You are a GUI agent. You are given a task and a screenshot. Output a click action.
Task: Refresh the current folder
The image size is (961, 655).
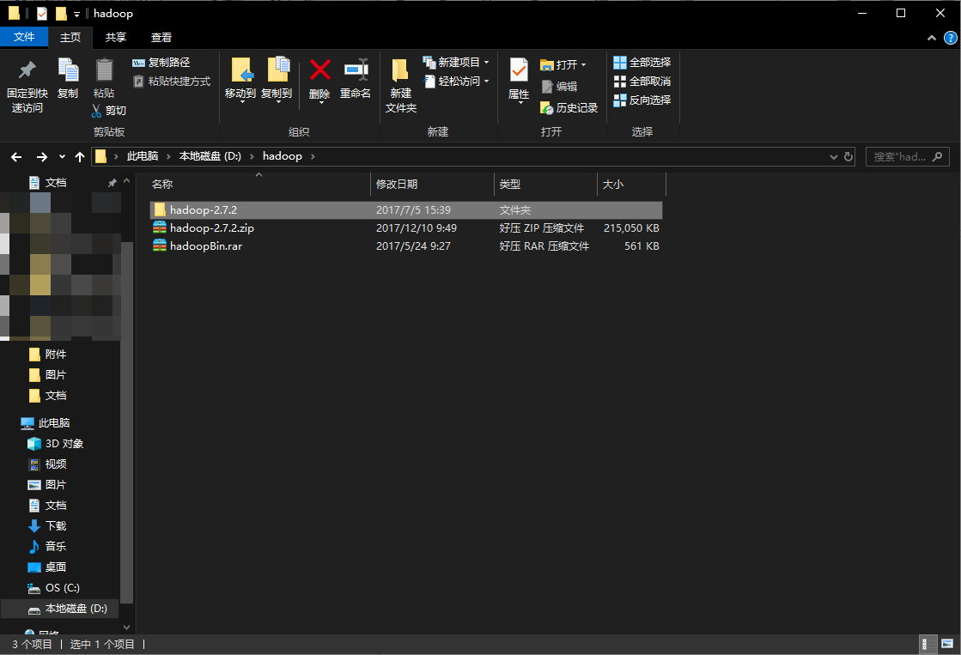(848, 156)
